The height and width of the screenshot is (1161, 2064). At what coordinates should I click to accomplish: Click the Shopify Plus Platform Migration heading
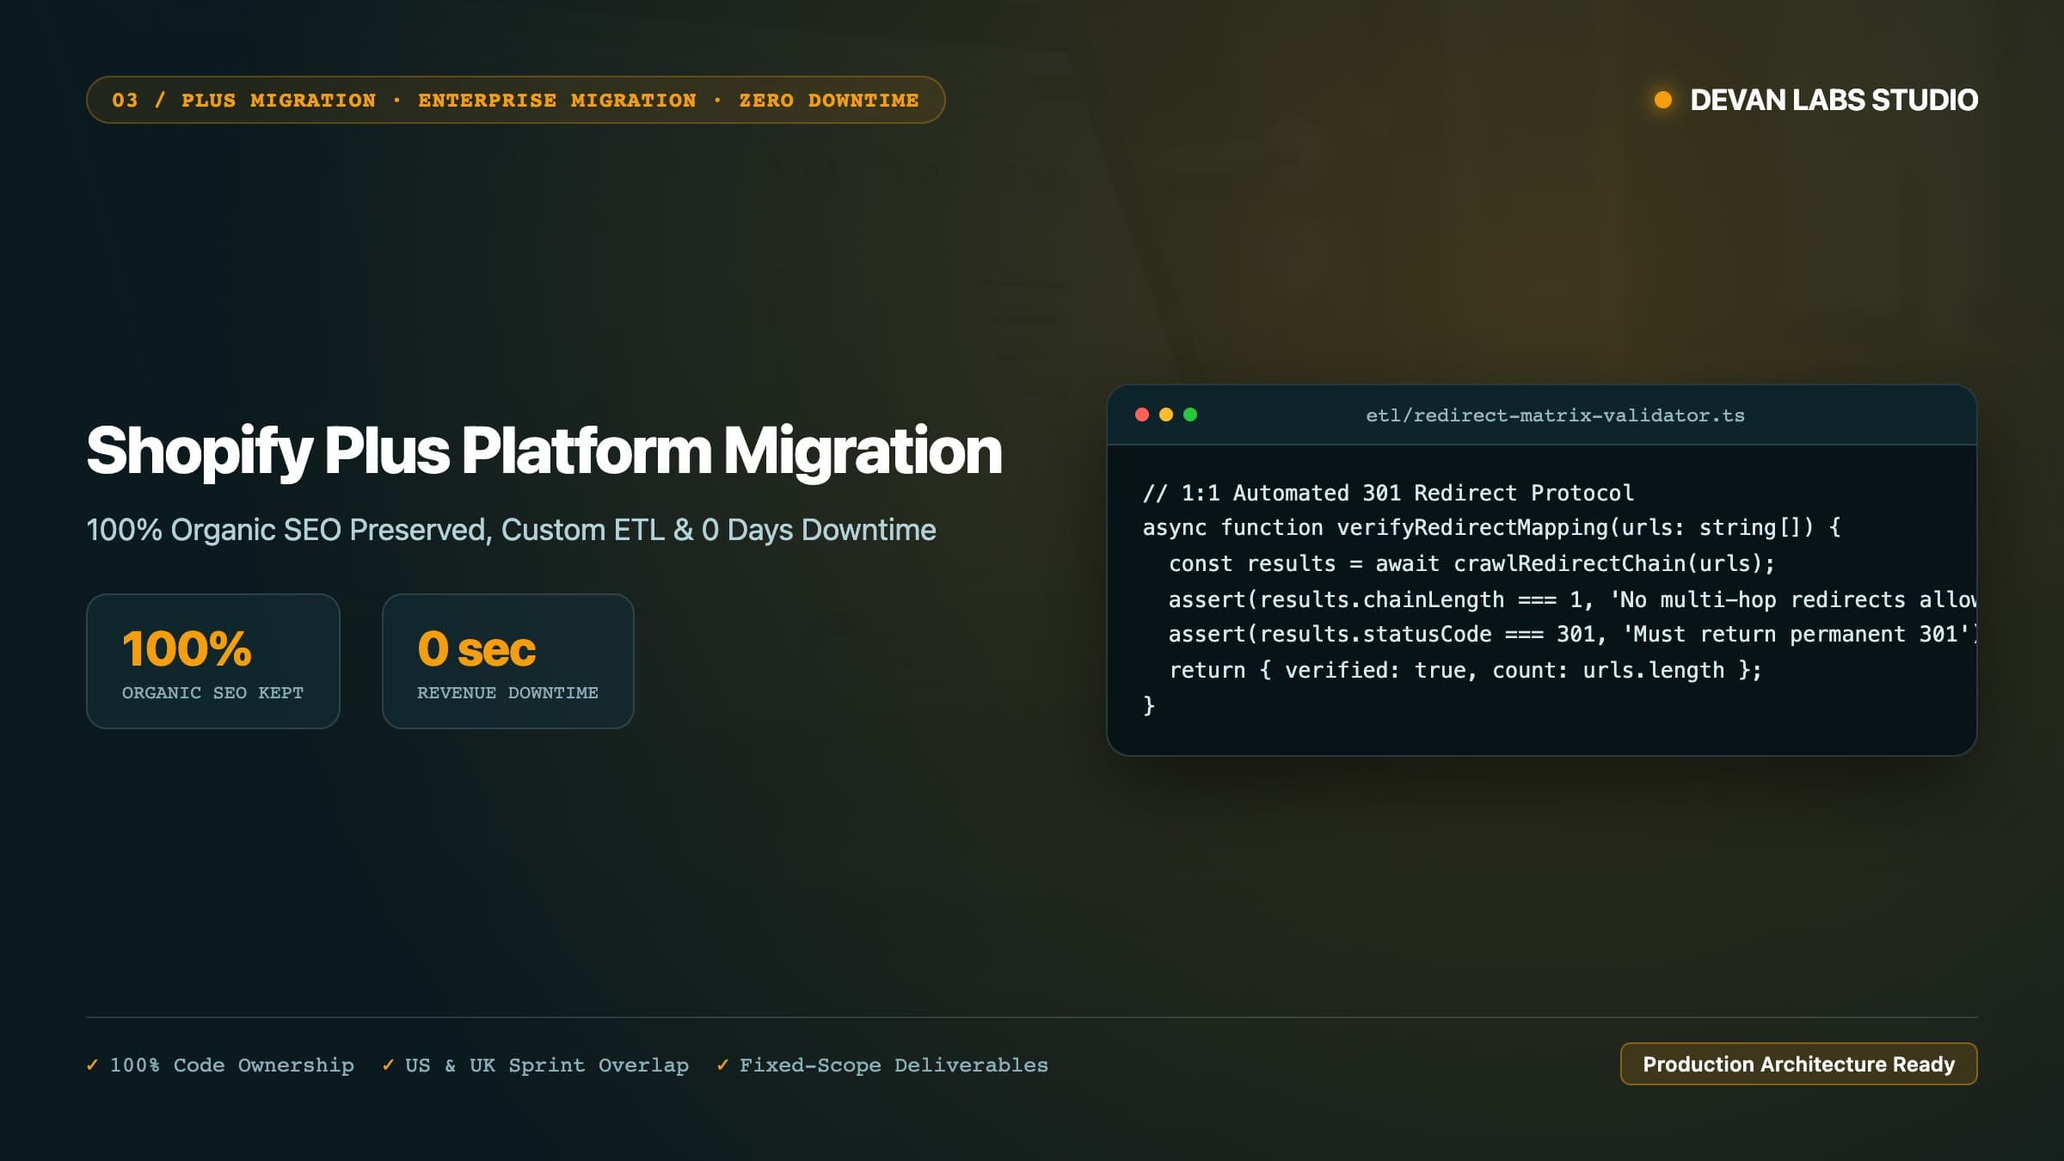[x=544, y=451]
